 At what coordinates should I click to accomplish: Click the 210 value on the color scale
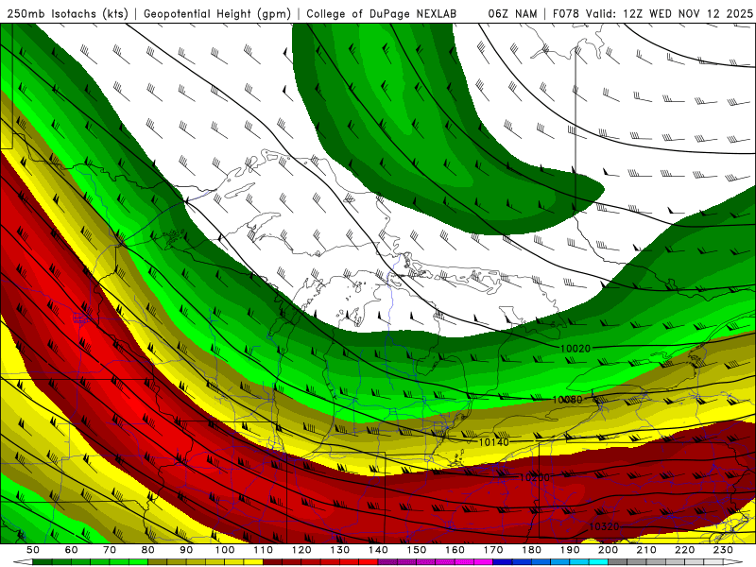[x=646, y=550]
